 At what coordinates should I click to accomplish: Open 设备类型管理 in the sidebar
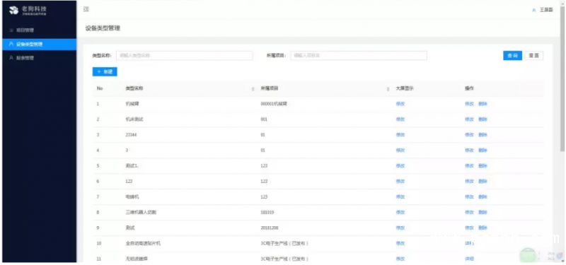click(x=40, y=45)
